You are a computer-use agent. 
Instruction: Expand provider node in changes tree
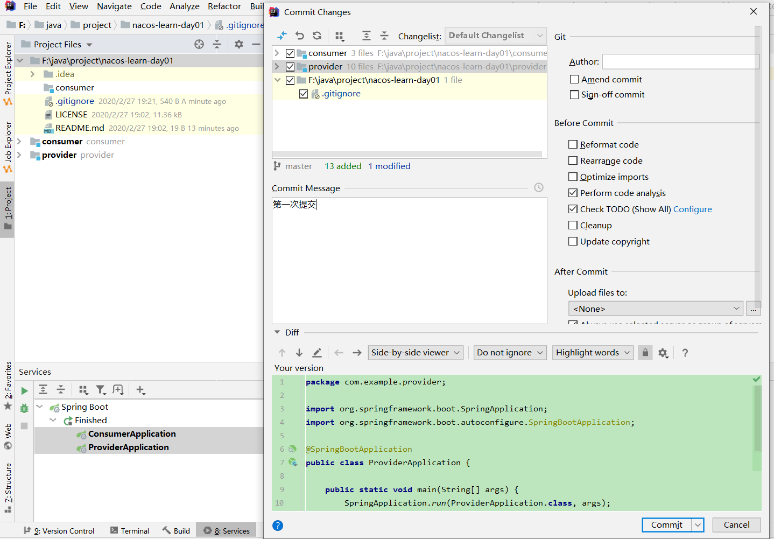277,66
